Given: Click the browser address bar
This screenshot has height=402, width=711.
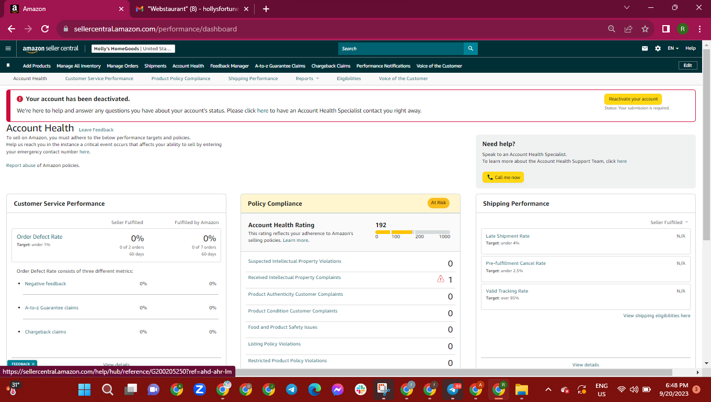Looking at the screenshot, I should pyautogui.click(x=328, y=29).
